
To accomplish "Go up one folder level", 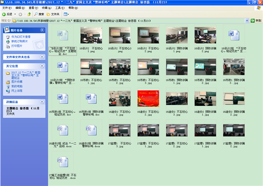I will [x=29, y=14].
